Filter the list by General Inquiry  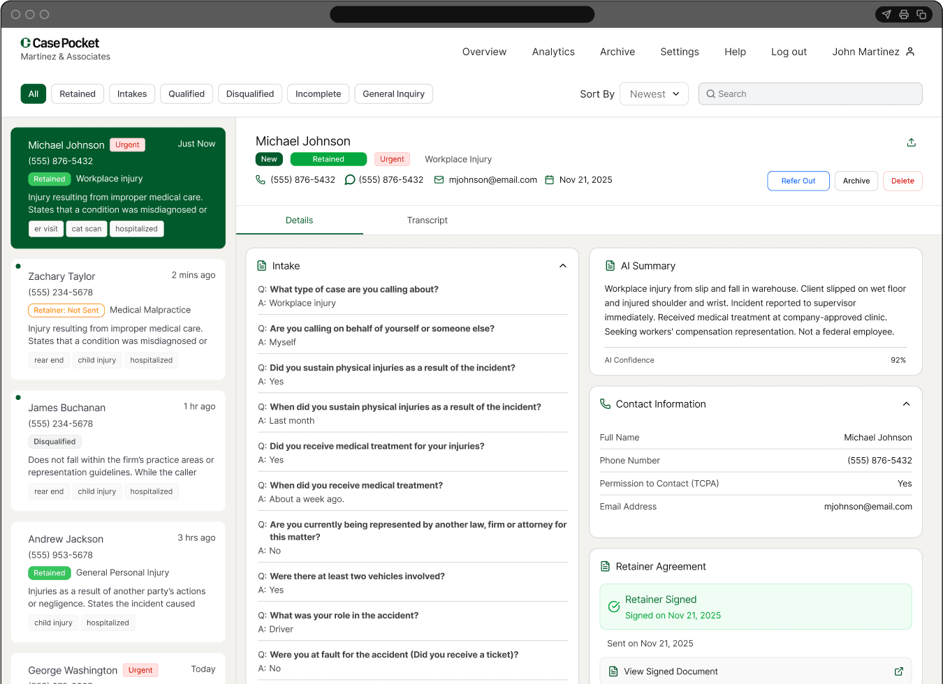click(x=394, y=94)
